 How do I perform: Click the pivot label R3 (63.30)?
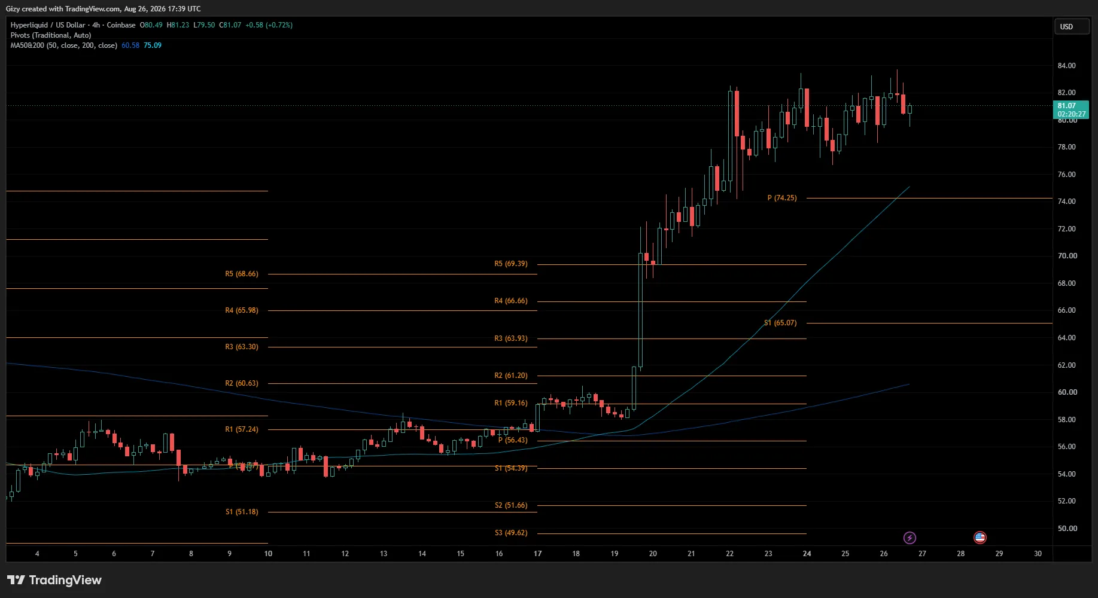coord(242,347)
